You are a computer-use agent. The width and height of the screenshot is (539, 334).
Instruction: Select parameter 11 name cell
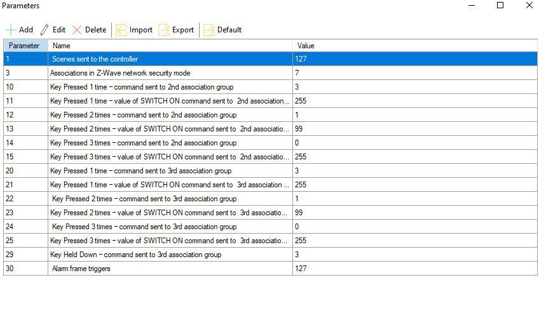(170, 101)
